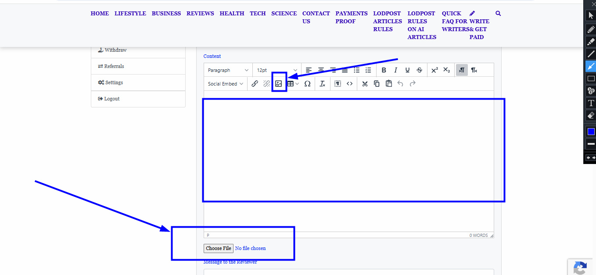The image size is (596, 275).
Task: Open the source code view icon
Action: click(349, 84)
